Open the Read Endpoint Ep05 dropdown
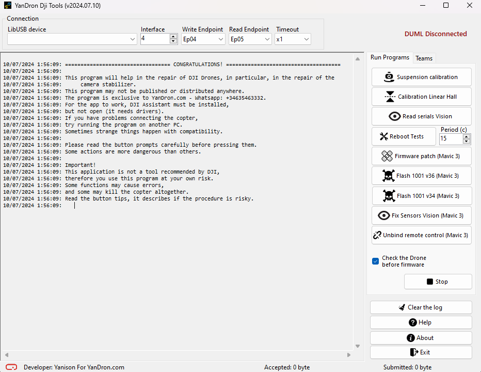481x372 pixels. click(267, 39)
